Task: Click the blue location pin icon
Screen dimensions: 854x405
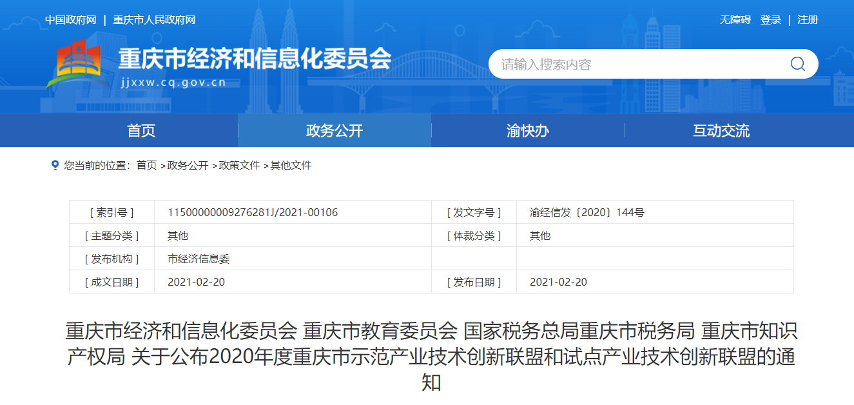Action: 55,166
